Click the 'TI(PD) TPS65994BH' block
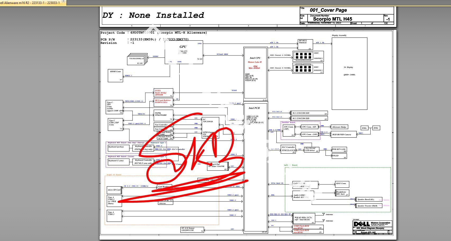Viewport: 451px width, 241px height. (x=163, y=115)
